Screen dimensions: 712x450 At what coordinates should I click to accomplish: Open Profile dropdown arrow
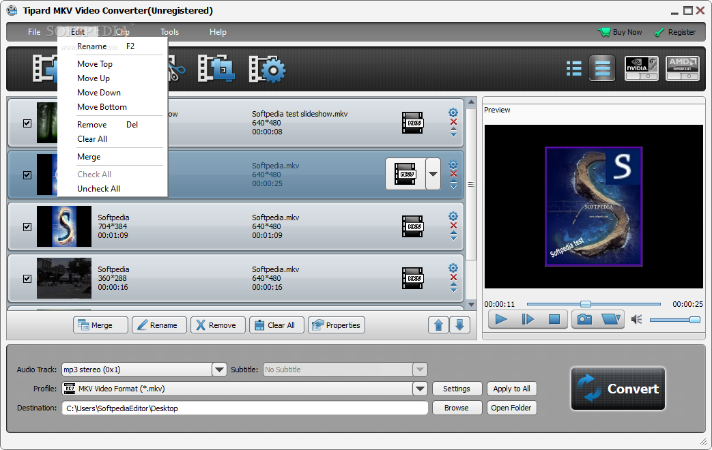420,389
